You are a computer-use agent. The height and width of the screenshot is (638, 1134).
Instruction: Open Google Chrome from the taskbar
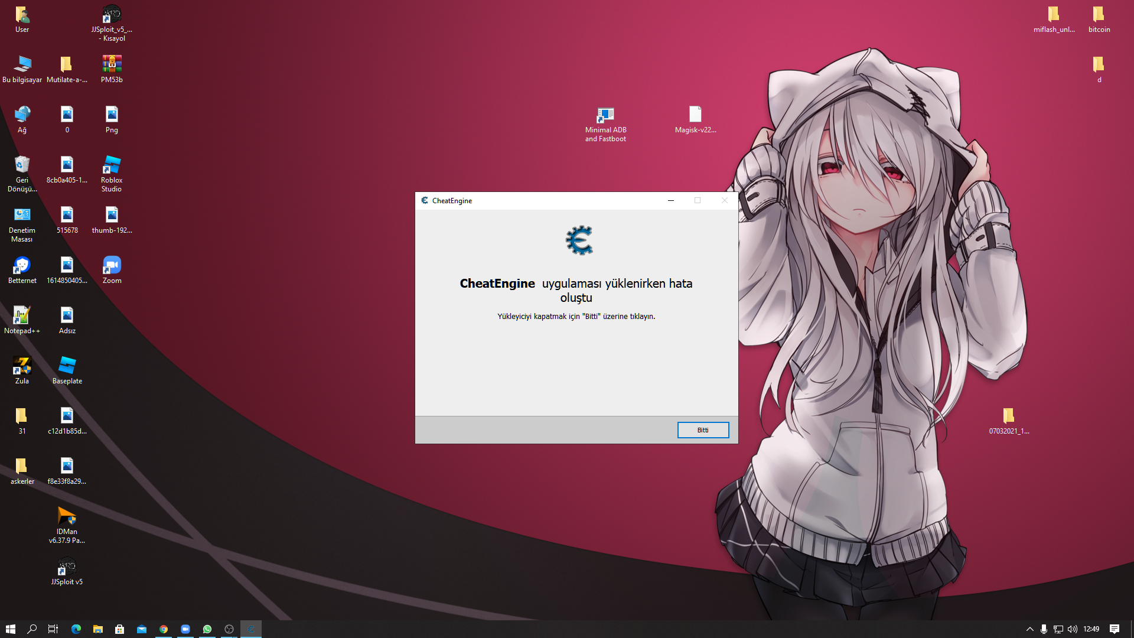(x=164, y=629)
